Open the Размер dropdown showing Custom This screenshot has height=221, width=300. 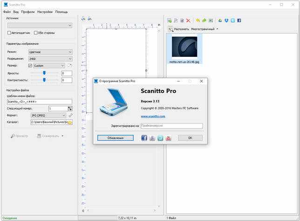[x=49, y=66]
